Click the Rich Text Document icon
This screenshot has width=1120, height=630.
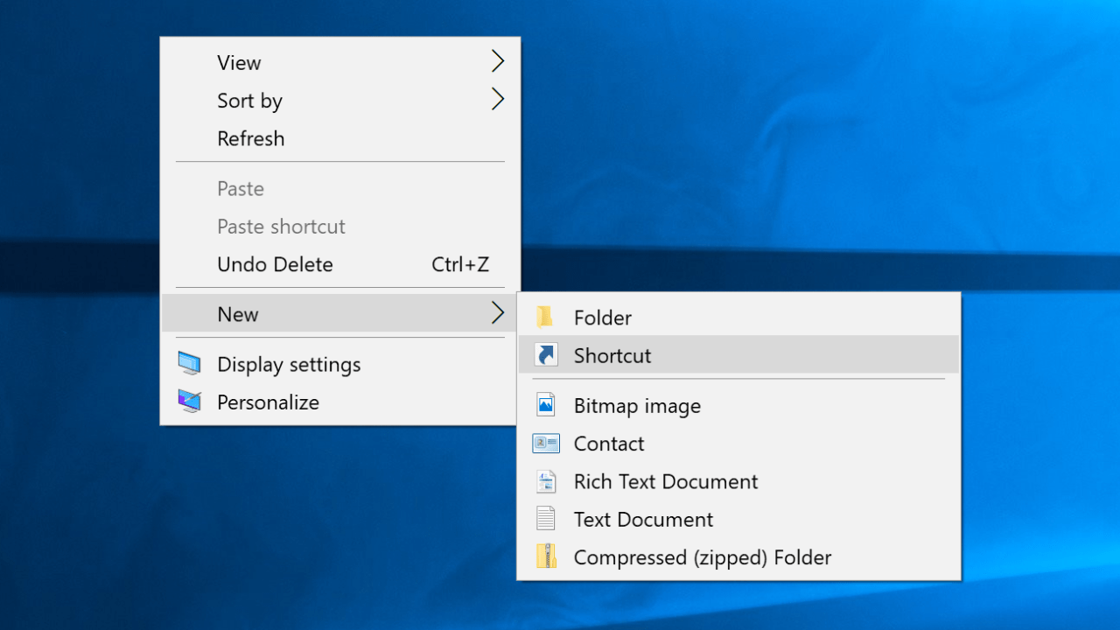click(546, 481)
